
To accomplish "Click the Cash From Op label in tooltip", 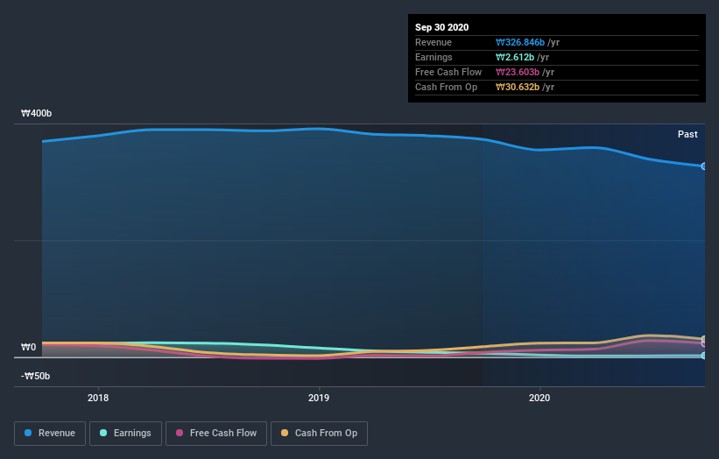I will pyautogui.click(x=446, y=87).
